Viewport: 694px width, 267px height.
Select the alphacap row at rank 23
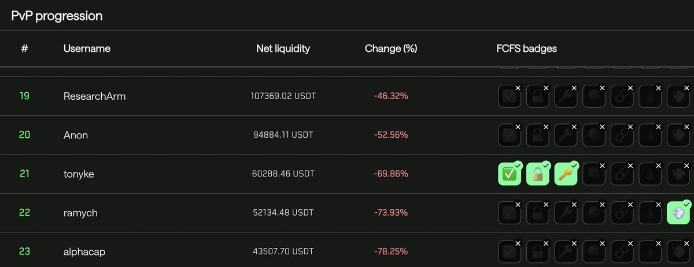click(347, 251)
